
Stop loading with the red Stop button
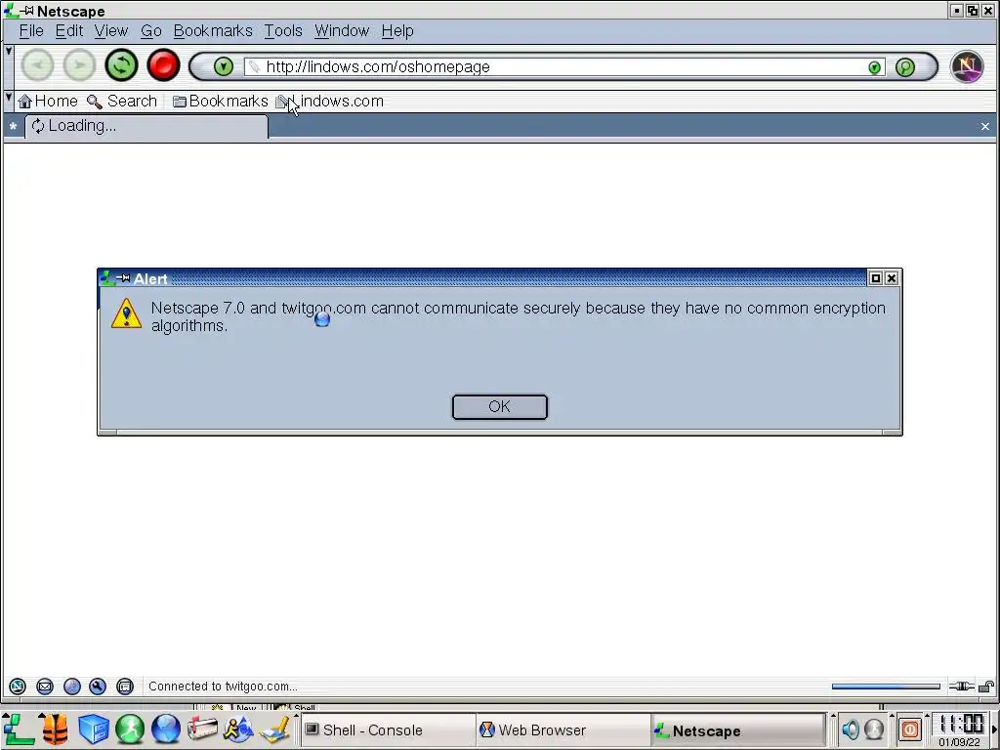(163, 65)
